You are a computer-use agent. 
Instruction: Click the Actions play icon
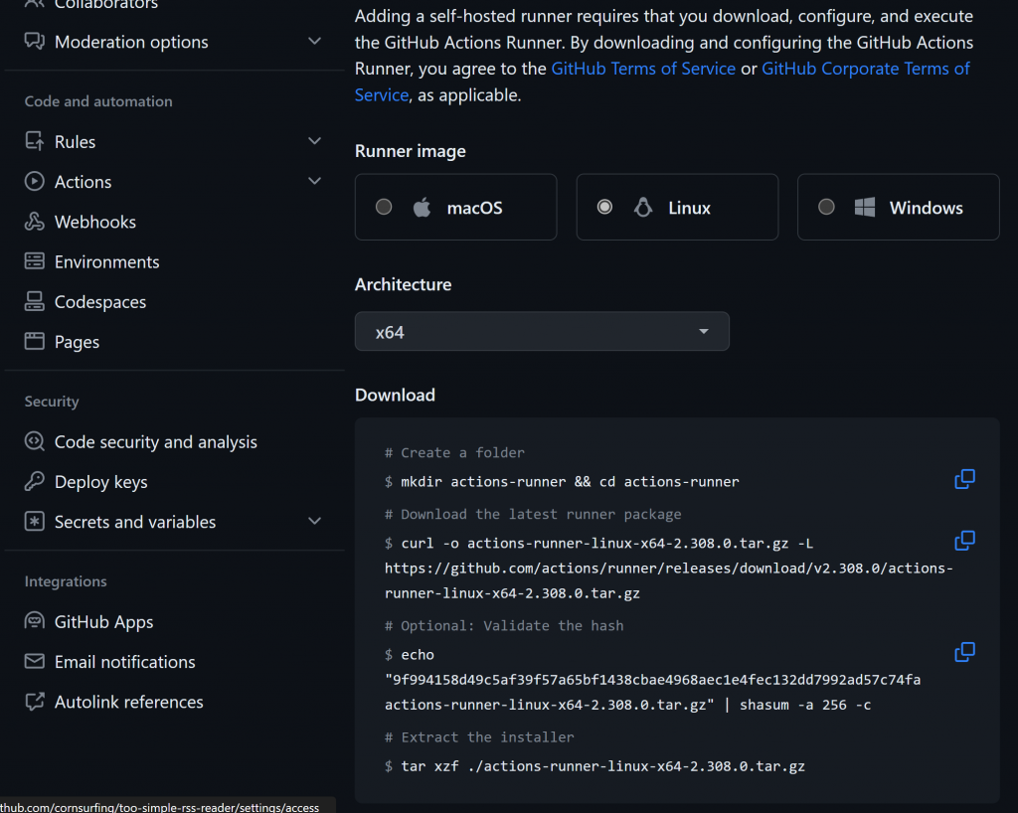point(35,181)
